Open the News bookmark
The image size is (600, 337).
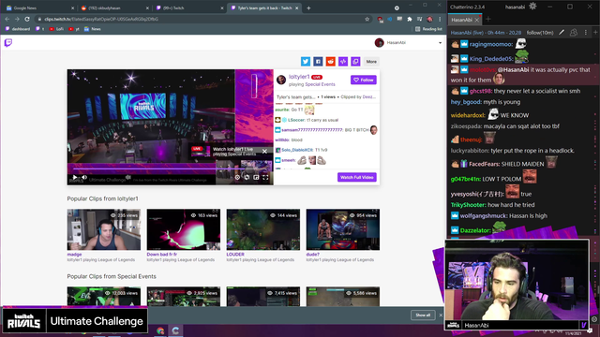pos(93,29)
